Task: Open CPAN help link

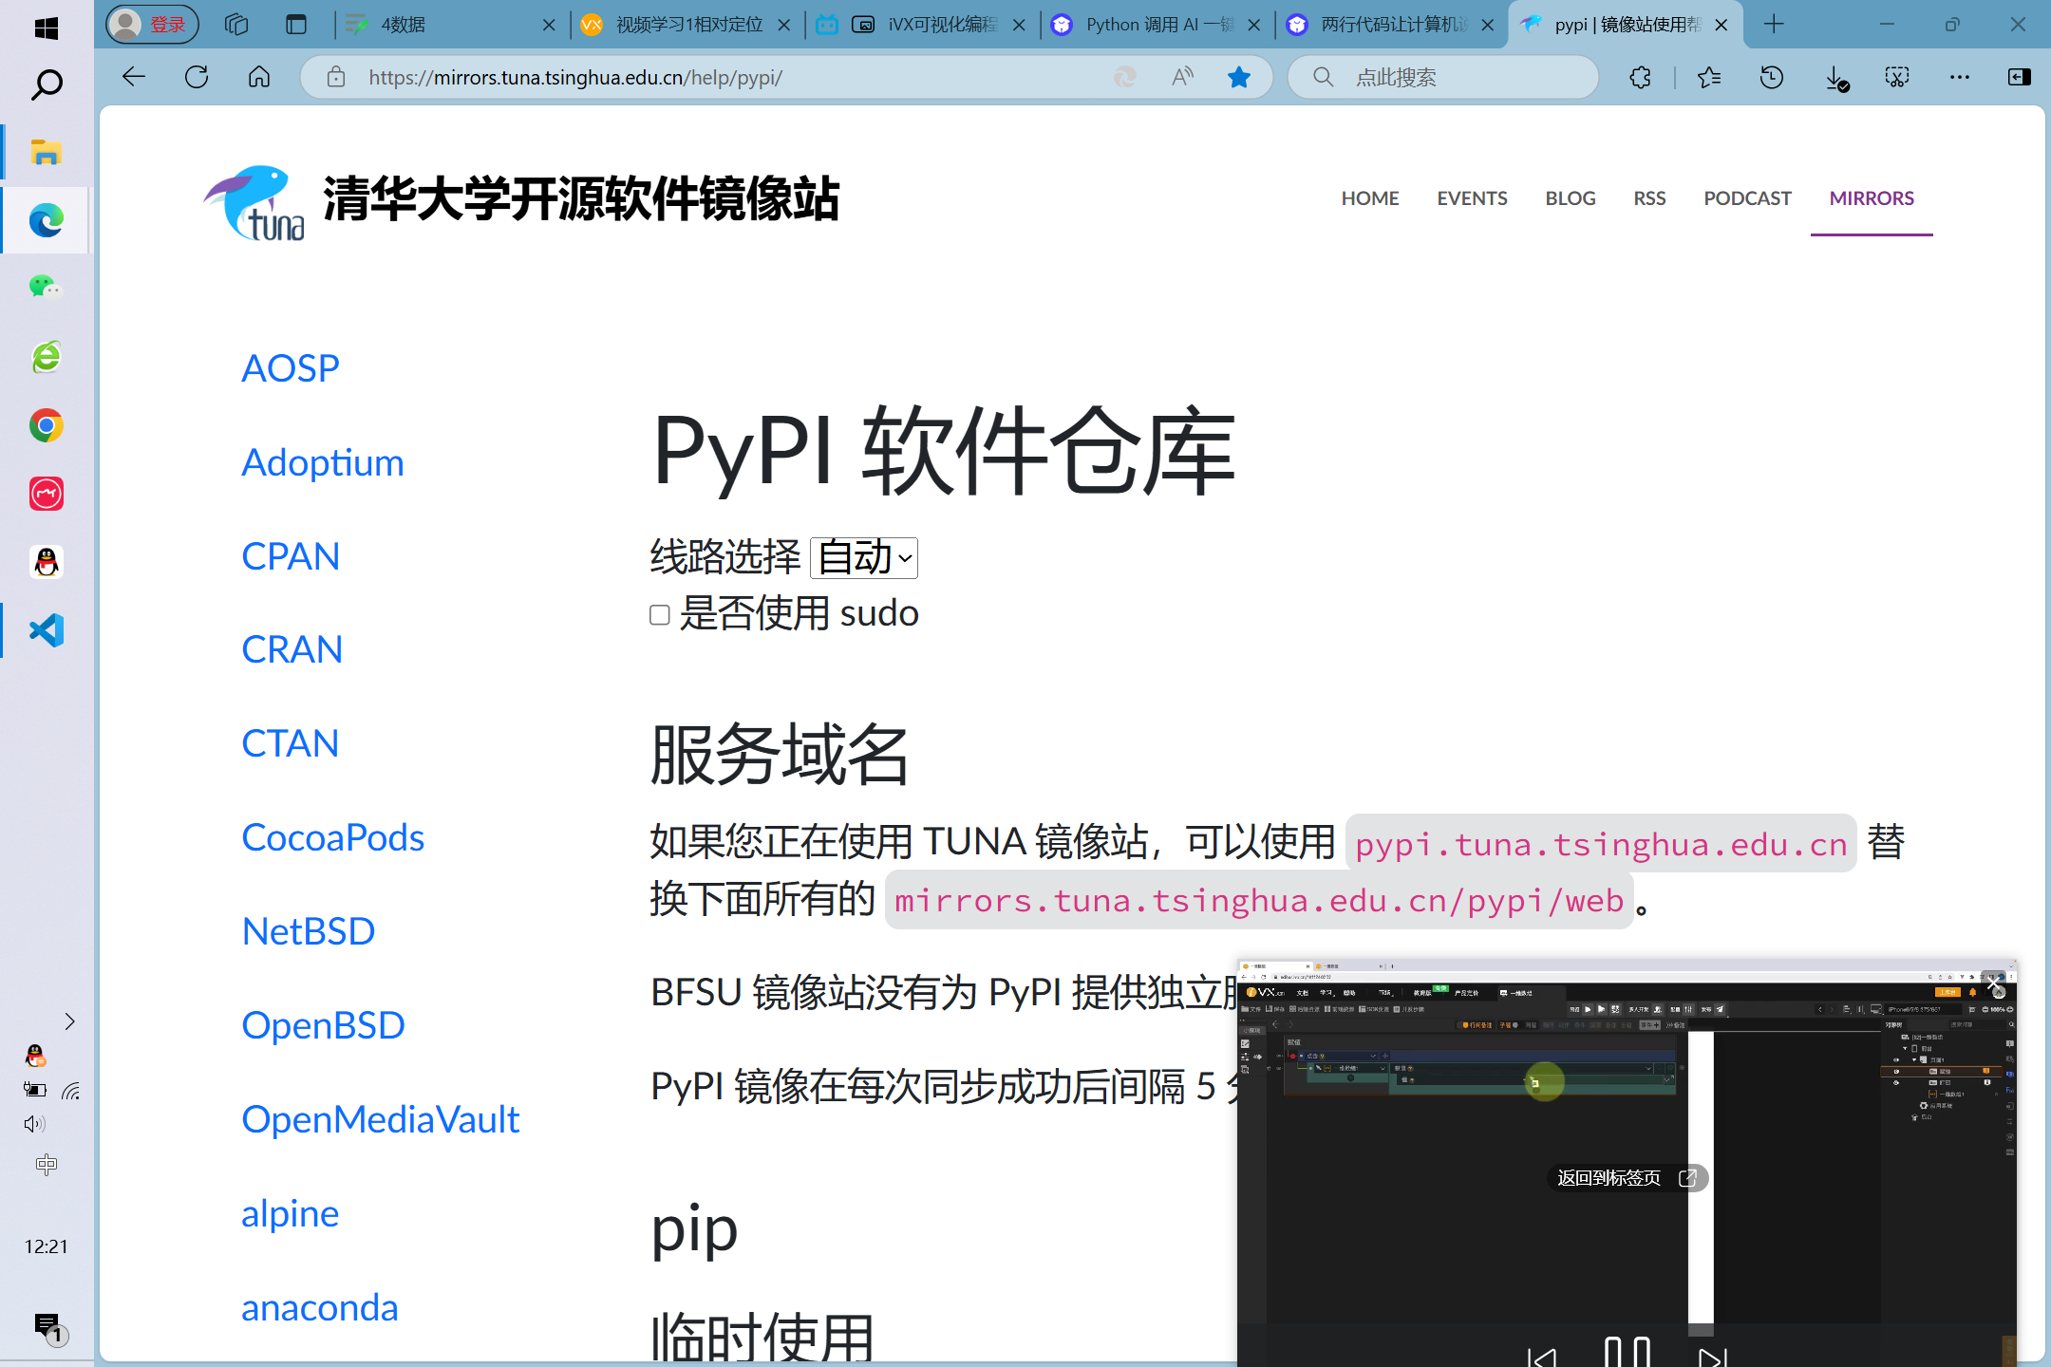Action: click(291, 556)
